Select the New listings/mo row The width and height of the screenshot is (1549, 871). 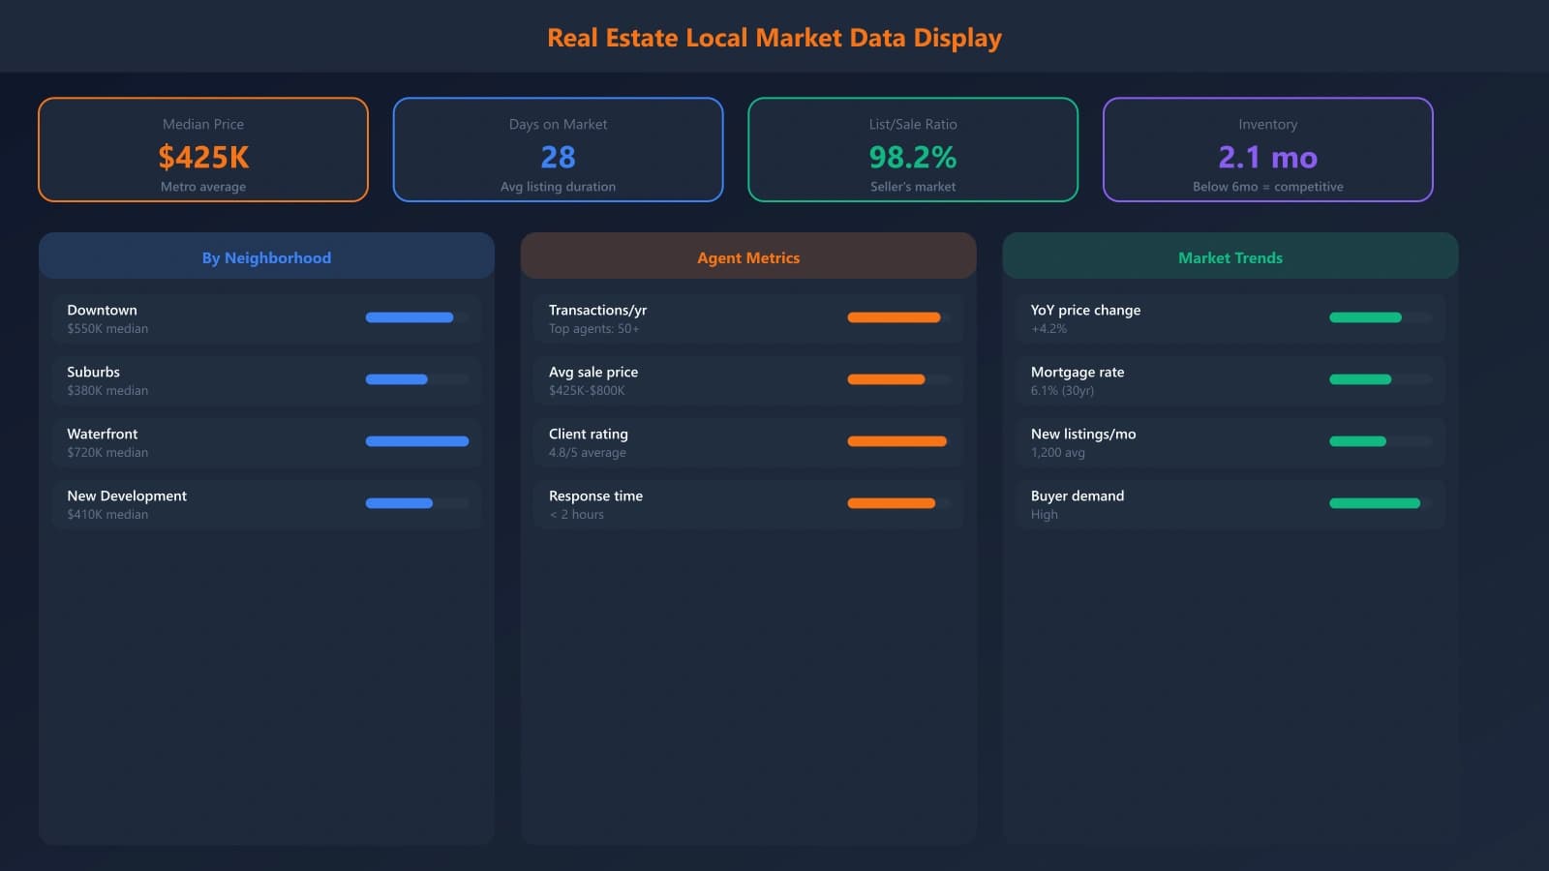click(1230, 441)
